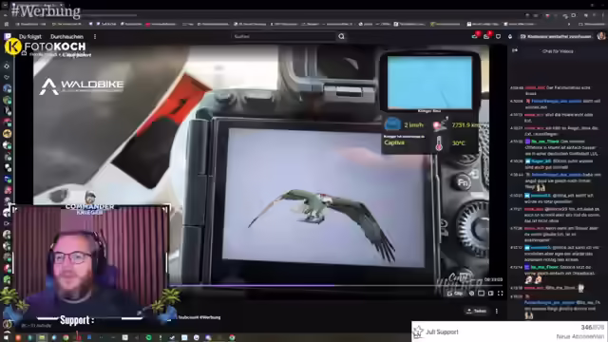The height and width of the screenshot is (342, 608).
Task: Click the first Chrome taskbar icon
Action: [x=66, y=338]
